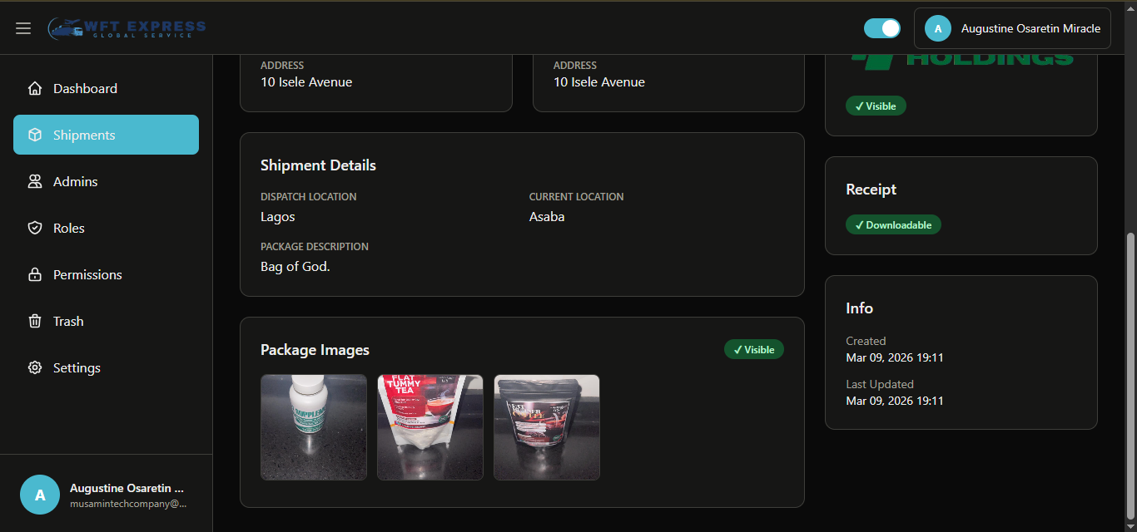Click the user avatar circle in the header
This screenshot has width=1137, height=532.
pyautogui.click(x=937, y=27)
